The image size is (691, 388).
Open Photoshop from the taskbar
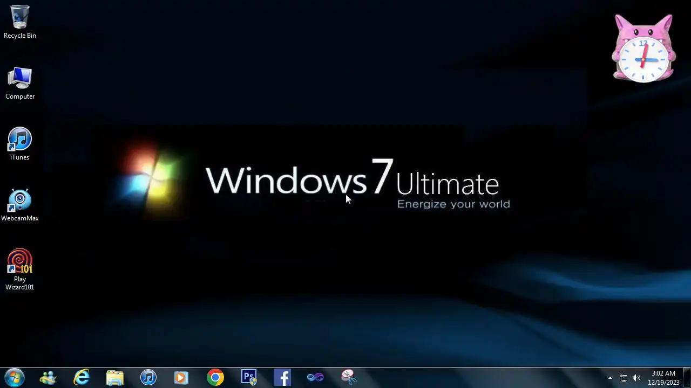249,377
